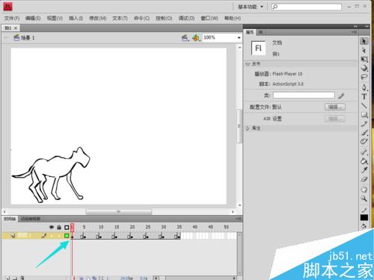Viewport: 374px width, 280px height.
Task: Click the fill color bucket icon
Action: point(364,226)
